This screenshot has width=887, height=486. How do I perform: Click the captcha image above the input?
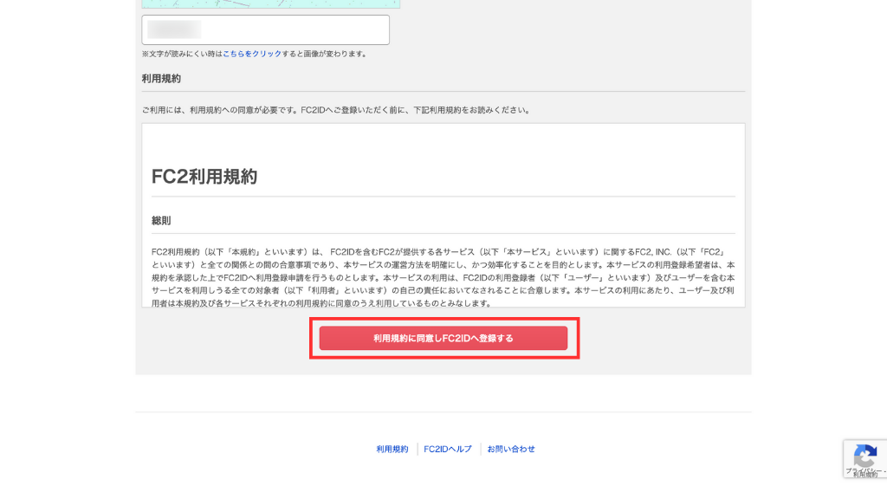tap(271, 4)
